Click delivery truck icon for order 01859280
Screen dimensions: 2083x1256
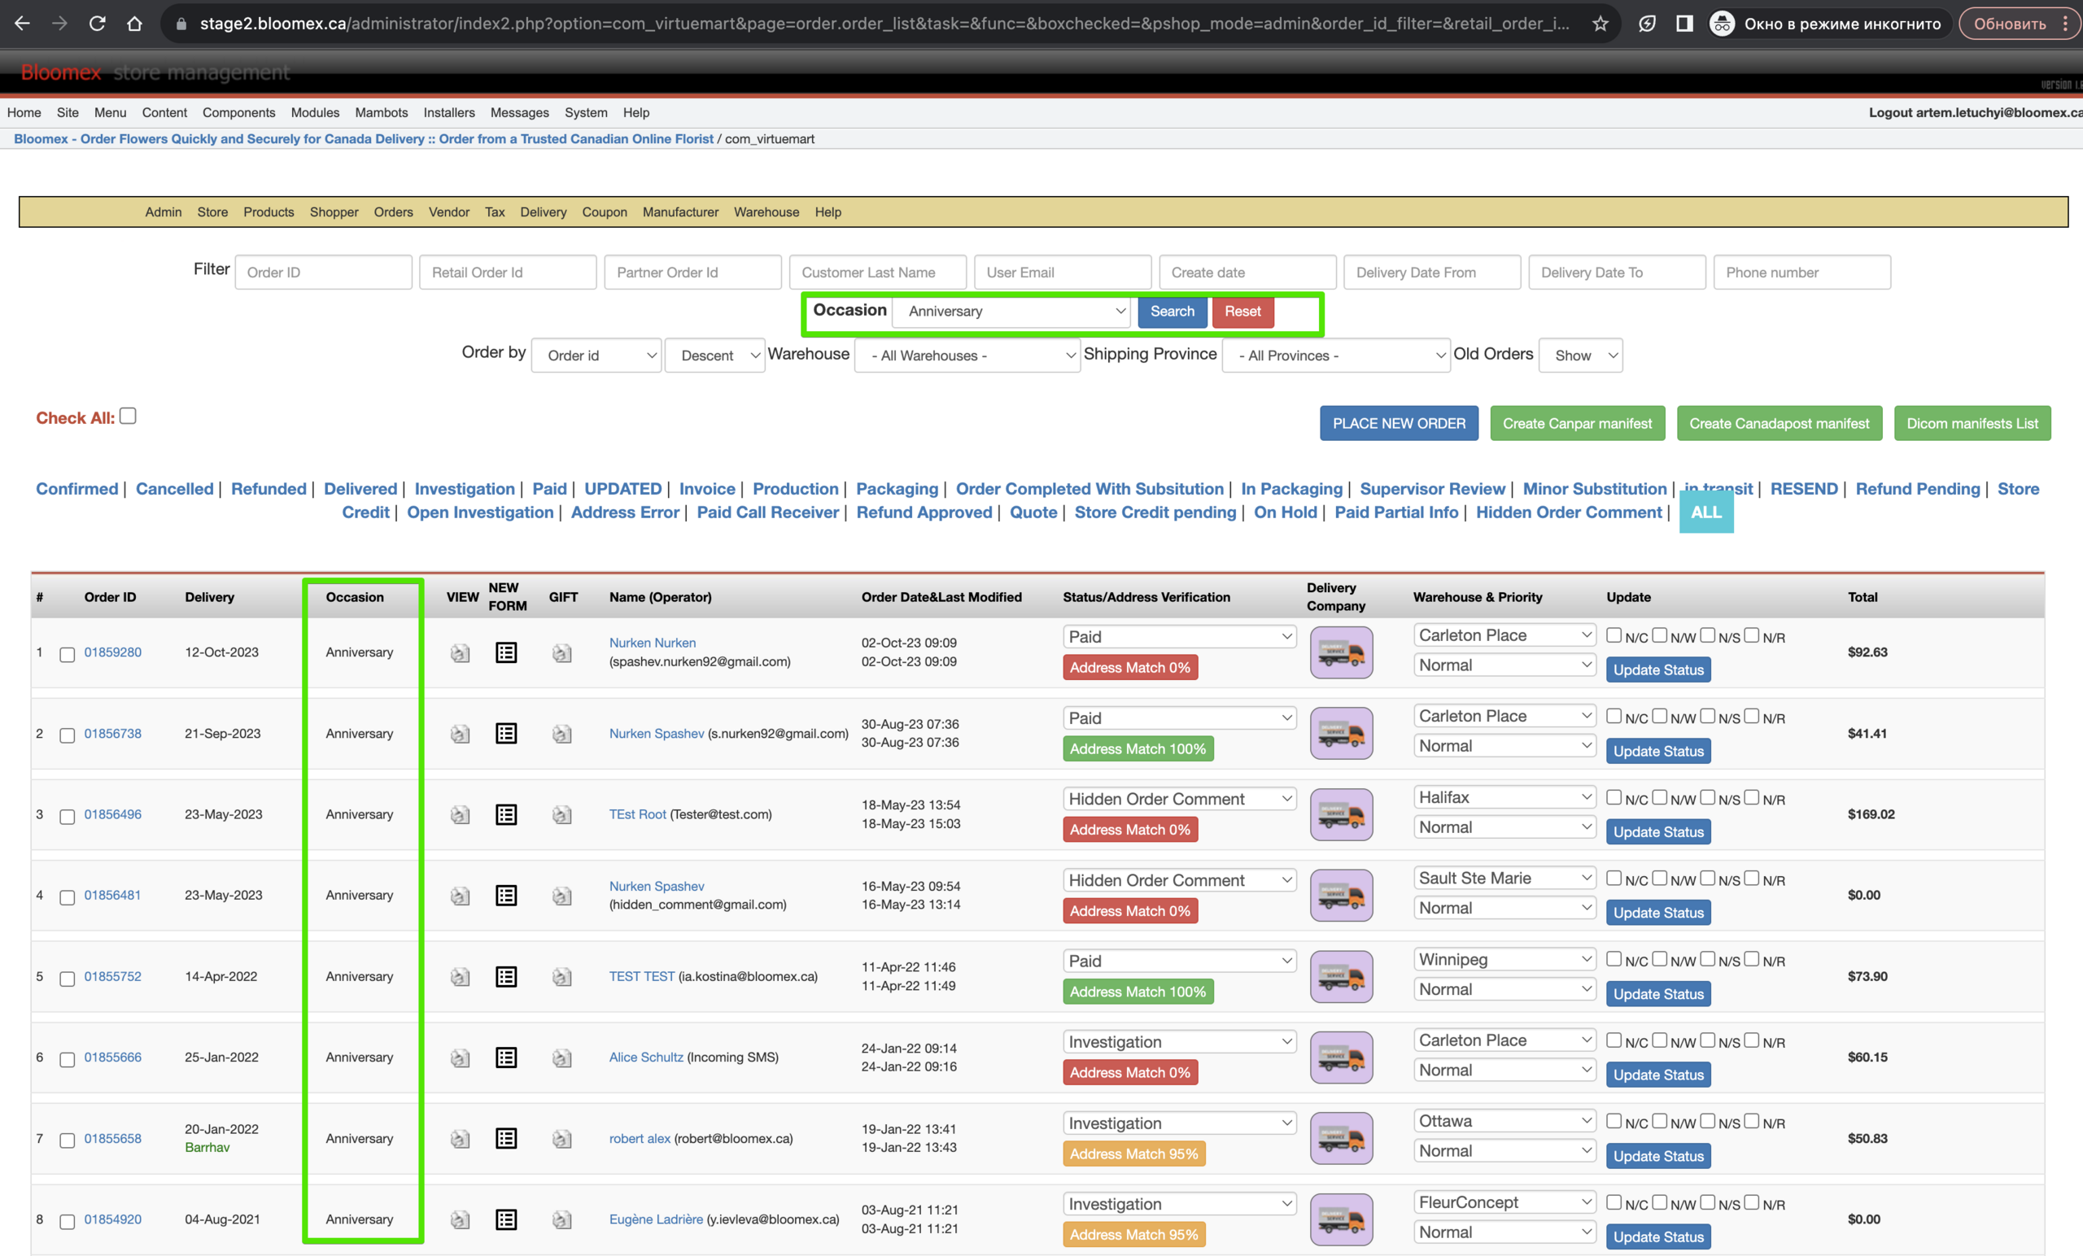[1341, 652]
